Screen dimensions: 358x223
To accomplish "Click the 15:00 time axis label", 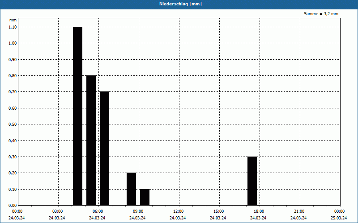I will 219,211.
